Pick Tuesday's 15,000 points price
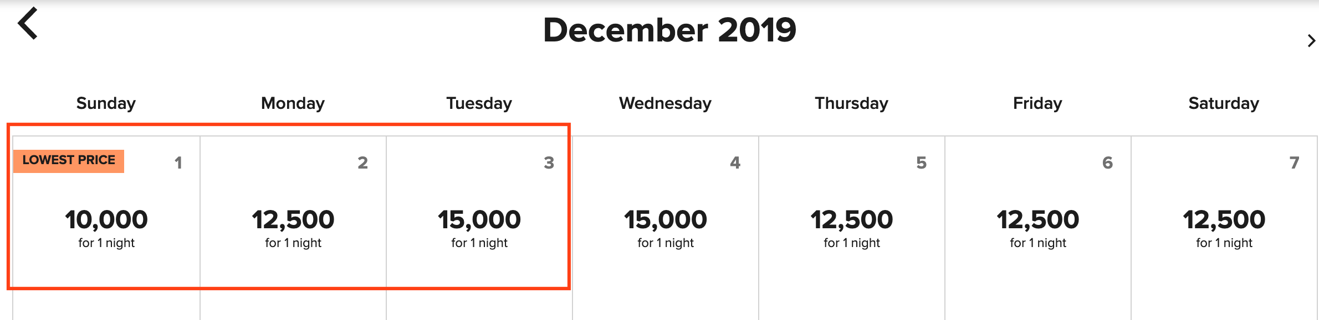1319x320 pixels. coord(479,220)
